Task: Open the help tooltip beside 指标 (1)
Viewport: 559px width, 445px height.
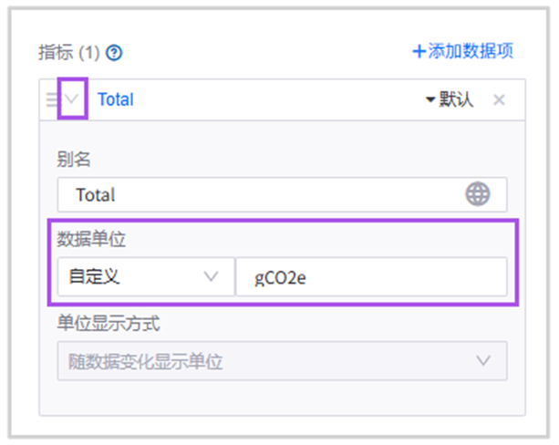Action: coord(114,53)
